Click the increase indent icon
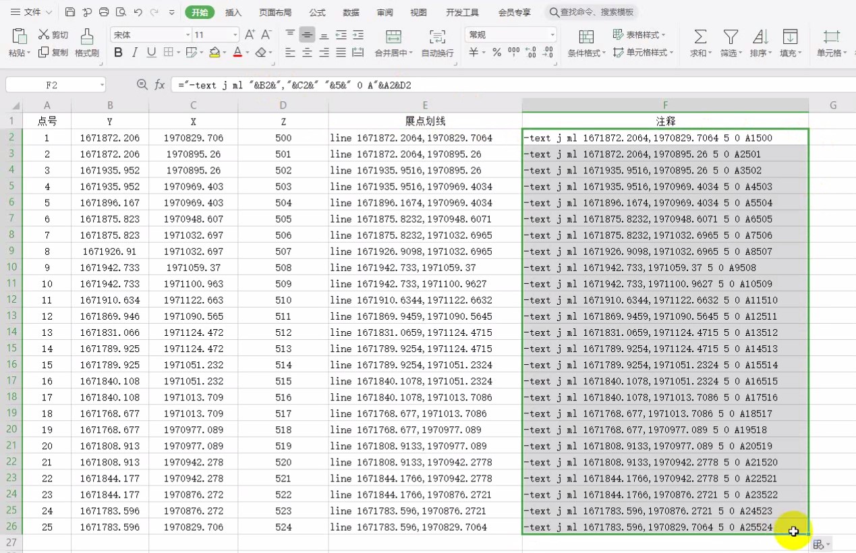 [358, 34]
